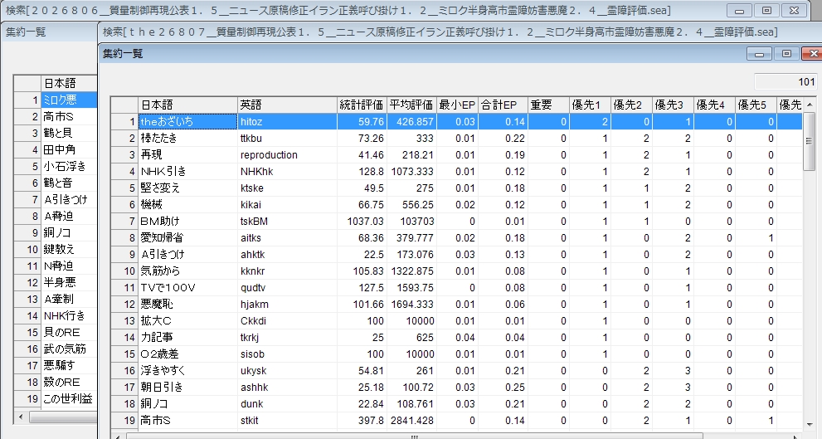Select 高市S in the back window list

pyautogui.click(x=69, y=116)
